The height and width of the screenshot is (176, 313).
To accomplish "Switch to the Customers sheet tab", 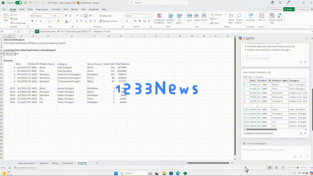I will [68, 163].
